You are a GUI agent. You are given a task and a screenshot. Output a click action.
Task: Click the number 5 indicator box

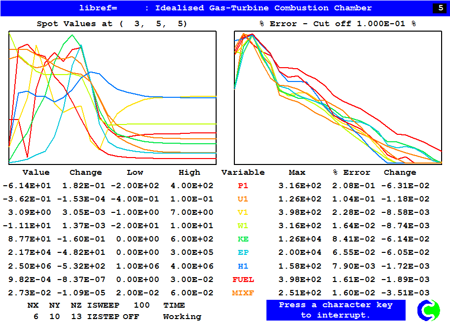(439, 8)
